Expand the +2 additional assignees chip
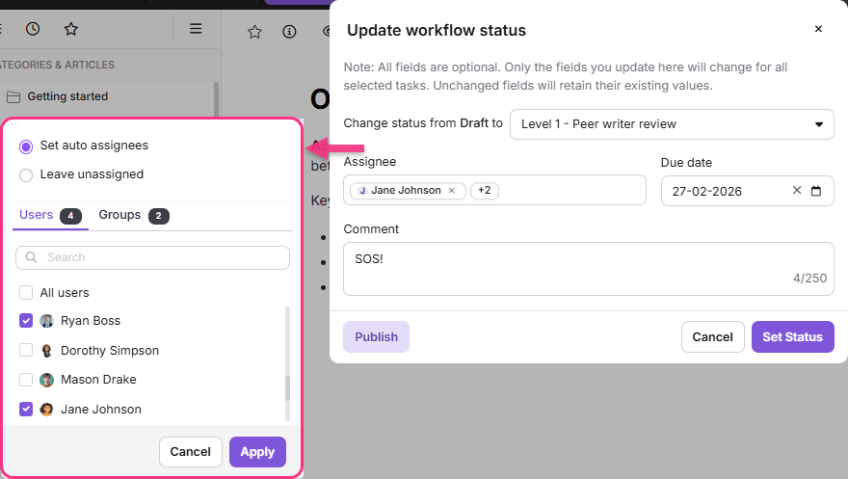The image size is (848, 479). tap(485, 190)
